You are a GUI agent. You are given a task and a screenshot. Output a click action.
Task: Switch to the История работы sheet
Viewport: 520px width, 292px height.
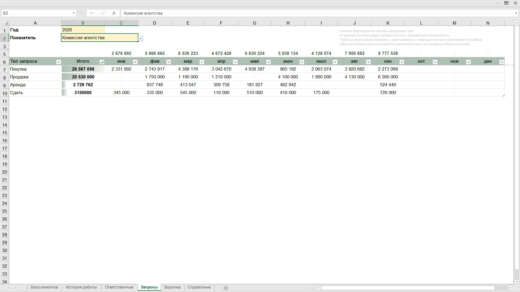(81, 287)
